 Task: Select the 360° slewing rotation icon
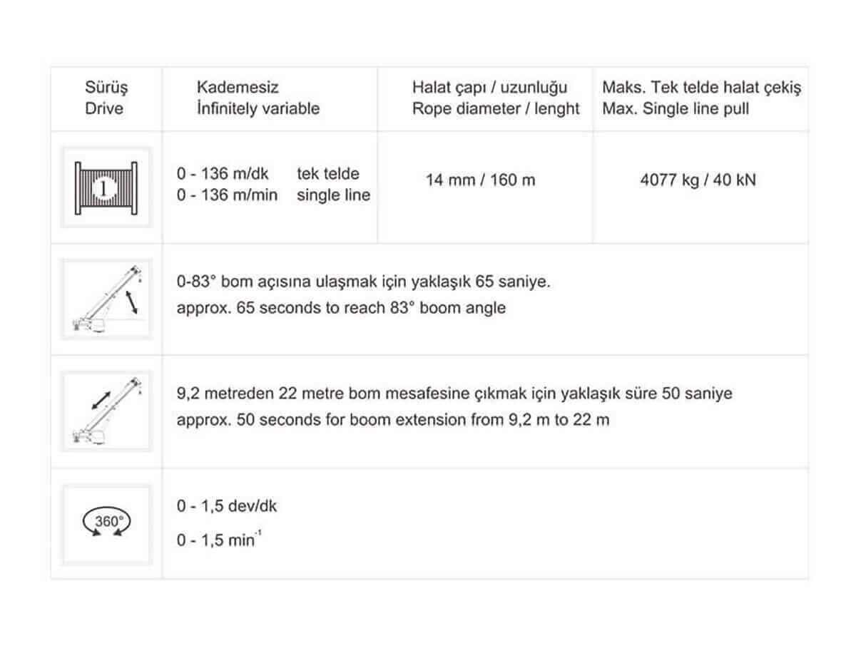pos(106,524)
